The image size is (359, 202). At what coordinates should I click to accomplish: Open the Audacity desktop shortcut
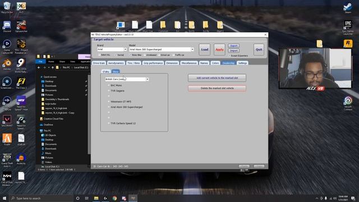click(21, 158)
